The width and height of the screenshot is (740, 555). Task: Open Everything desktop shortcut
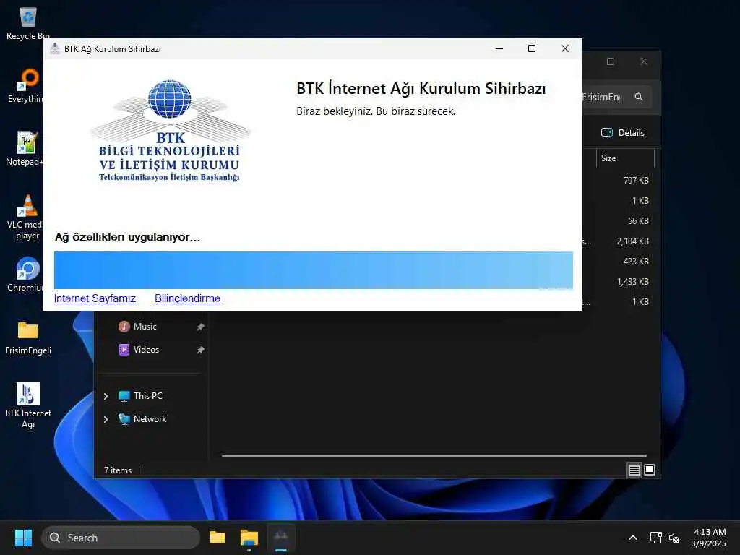[28, 86]
